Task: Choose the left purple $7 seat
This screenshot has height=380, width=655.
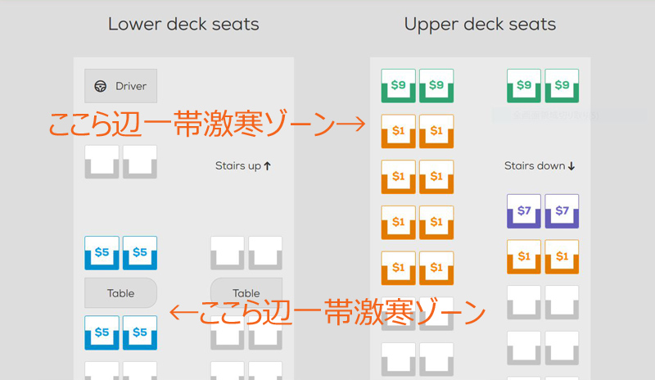Action: click(x=524, y=211)
